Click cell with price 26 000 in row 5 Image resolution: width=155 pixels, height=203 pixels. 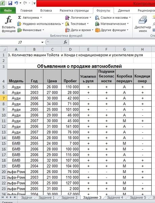click(x=52, y=87)
